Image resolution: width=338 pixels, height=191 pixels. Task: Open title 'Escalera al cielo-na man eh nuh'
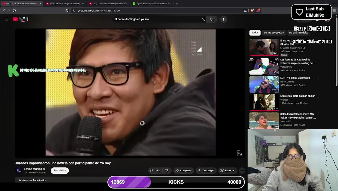click(x=298, y=96)
